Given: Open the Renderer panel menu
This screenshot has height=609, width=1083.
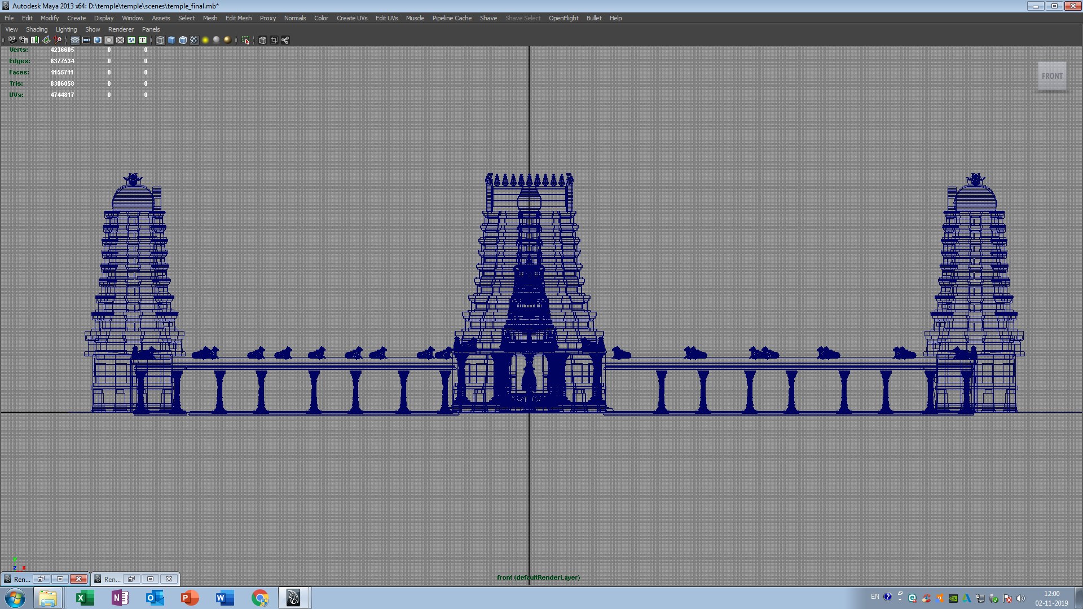Looking at the screenshot, I should click(x=121, y=29).
